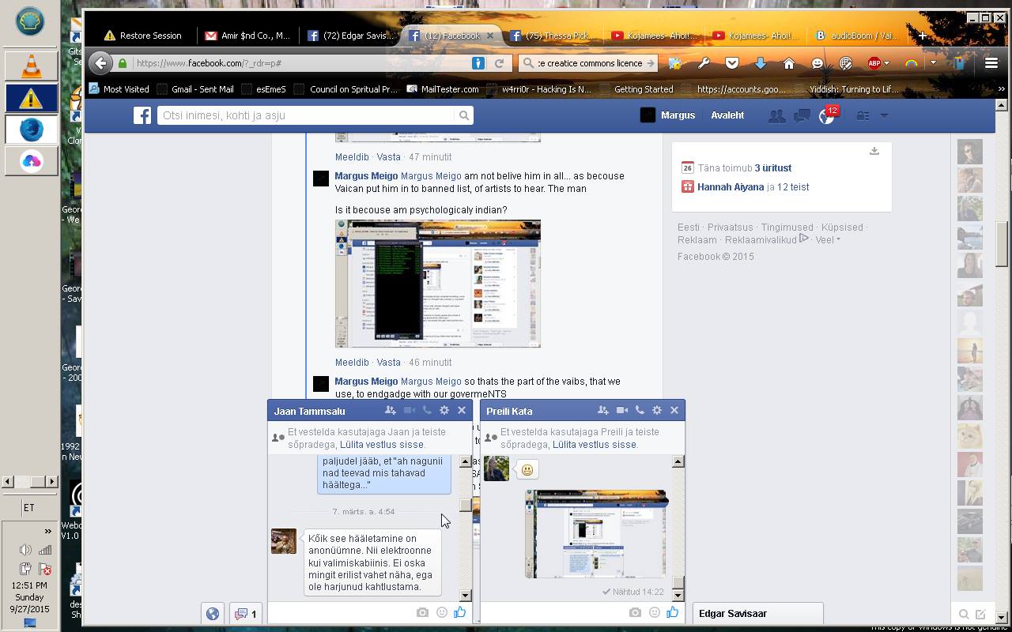Image resolution: width=1012 pixels, height=632 pixels.
Task: Switch to the Amir $nd Co. Gmail tab
Action: tap(248, 36)
